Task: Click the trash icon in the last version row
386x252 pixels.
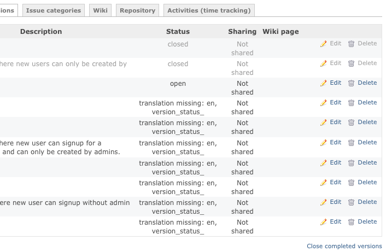Action: [x=352, y=222]
